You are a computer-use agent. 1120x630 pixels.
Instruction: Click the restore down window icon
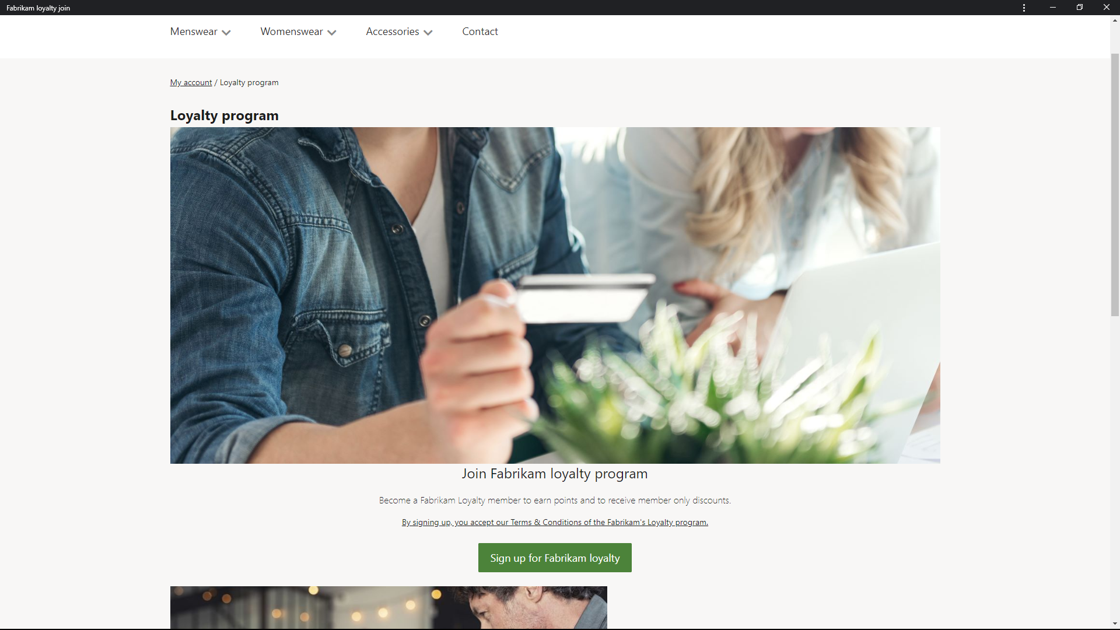tap(1080, 7)
